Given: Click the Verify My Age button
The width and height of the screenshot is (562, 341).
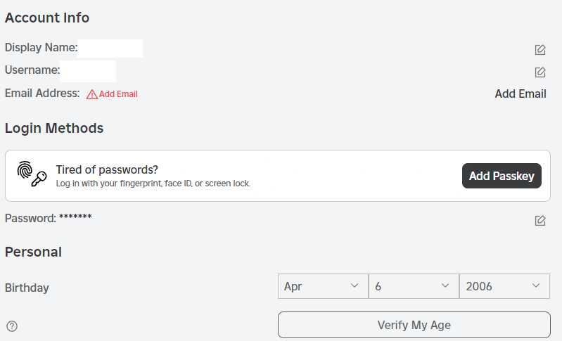Looking at the screenshot, I should (414, 325).
